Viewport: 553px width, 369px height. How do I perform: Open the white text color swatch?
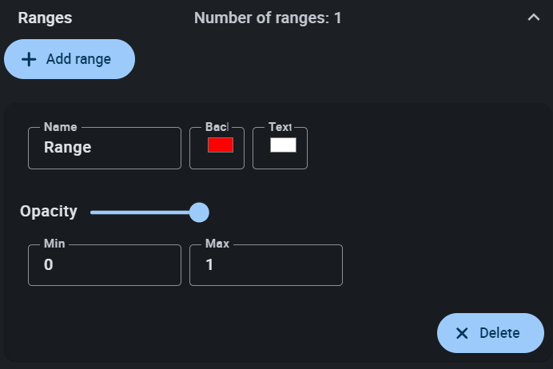283,145
